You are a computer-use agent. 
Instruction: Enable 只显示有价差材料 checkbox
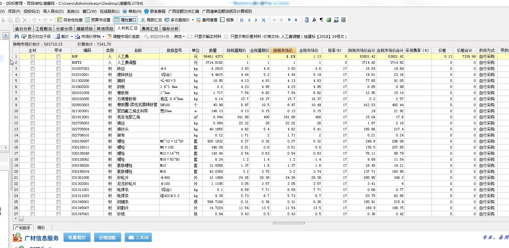pyautogui.click(x=226, y=36)
